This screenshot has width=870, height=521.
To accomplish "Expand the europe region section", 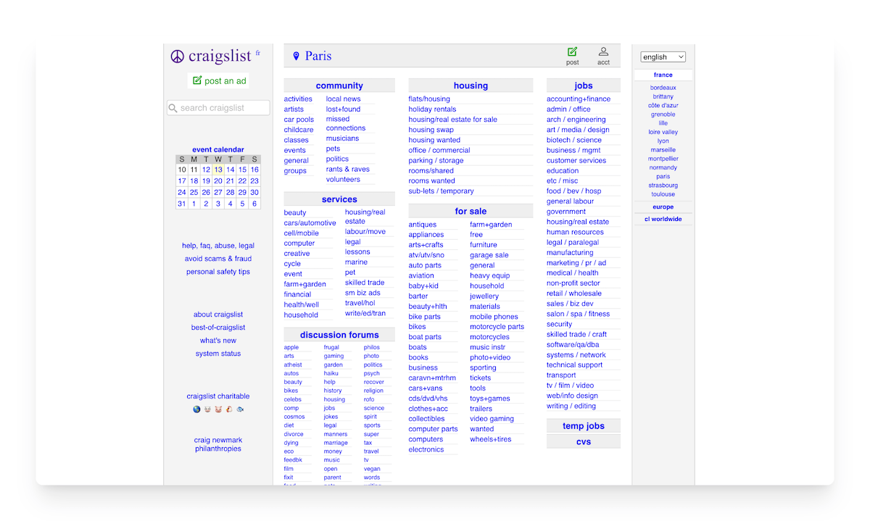I will coord(663,207).
